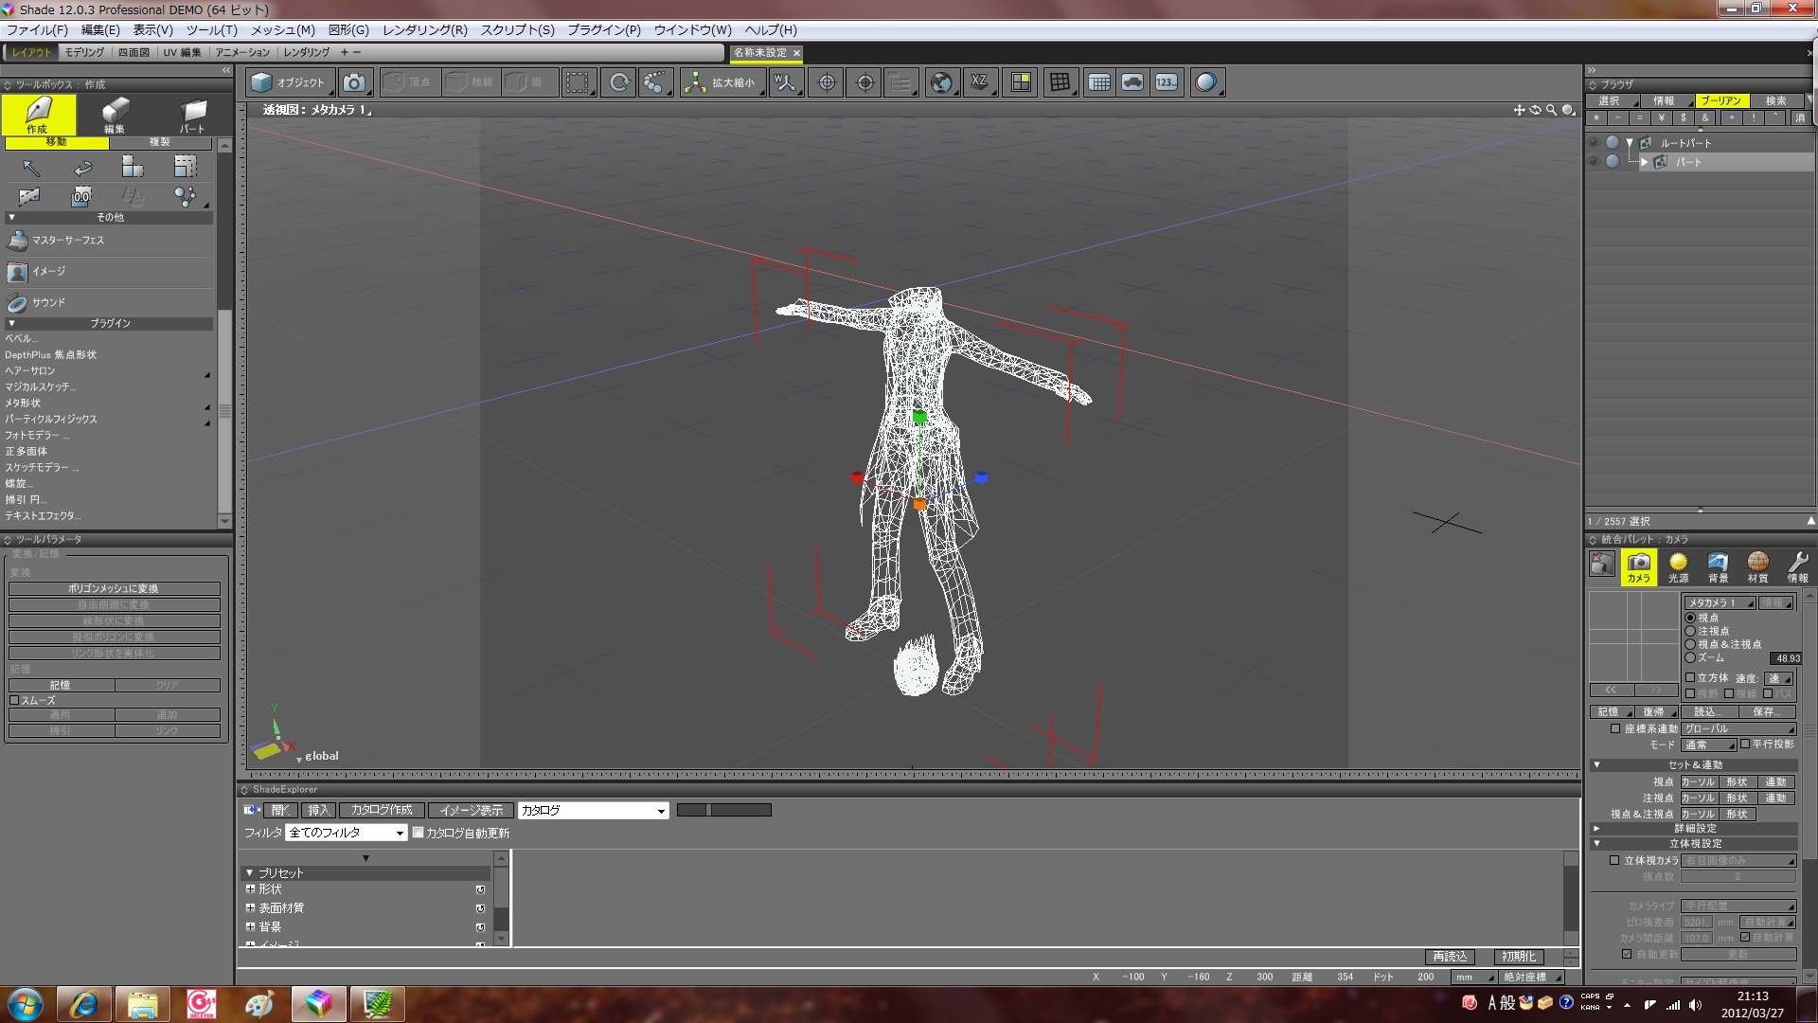Switch to the モデリング tab
Image resolution: width=1818 pixels, height=1023 pixels.
[x=84, y=52]
